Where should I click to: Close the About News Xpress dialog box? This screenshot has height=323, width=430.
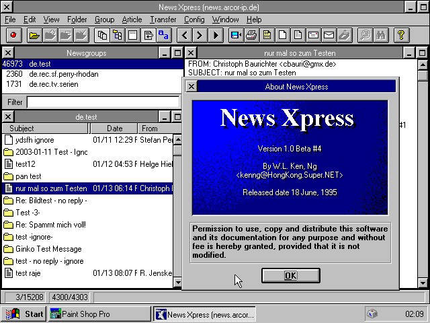click(x=191, y=87)
